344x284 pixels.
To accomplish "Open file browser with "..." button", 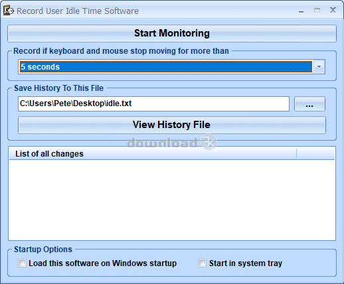I will point(309,104).
